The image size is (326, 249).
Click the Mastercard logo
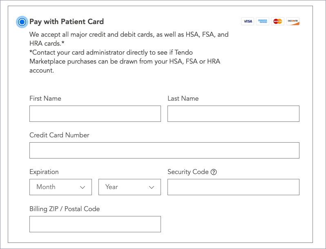(278, 21)
